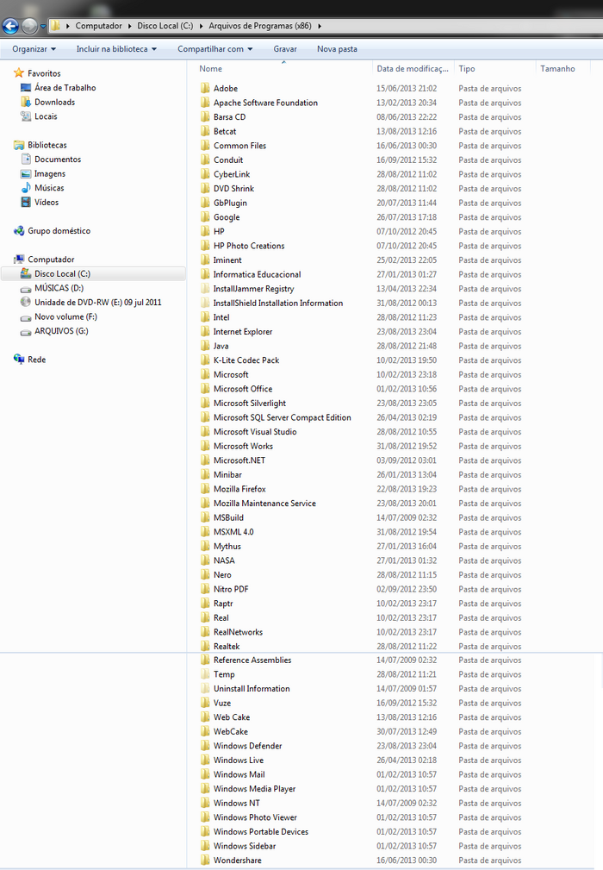Select the Mozilla Firefox folder icon

[205, 489]
